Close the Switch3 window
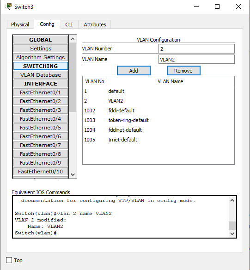The image size is (250, 270). tap(238, 7)
